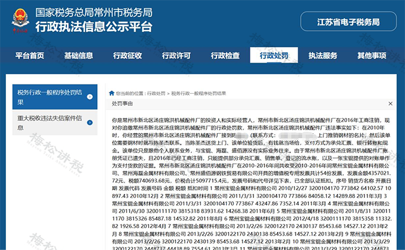Open the 基础信息 navigation tab
The width and height of the screenshot is (405, 250).
78,56
